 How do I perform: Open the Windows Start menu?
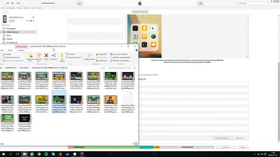pos(3,154)
